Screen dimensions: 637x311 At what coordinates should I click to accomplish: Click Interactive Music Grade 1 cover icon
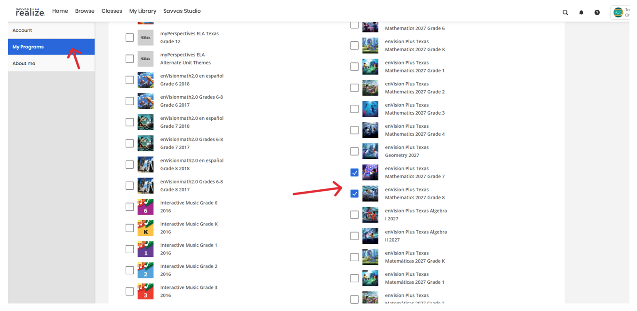coord(145,249)
